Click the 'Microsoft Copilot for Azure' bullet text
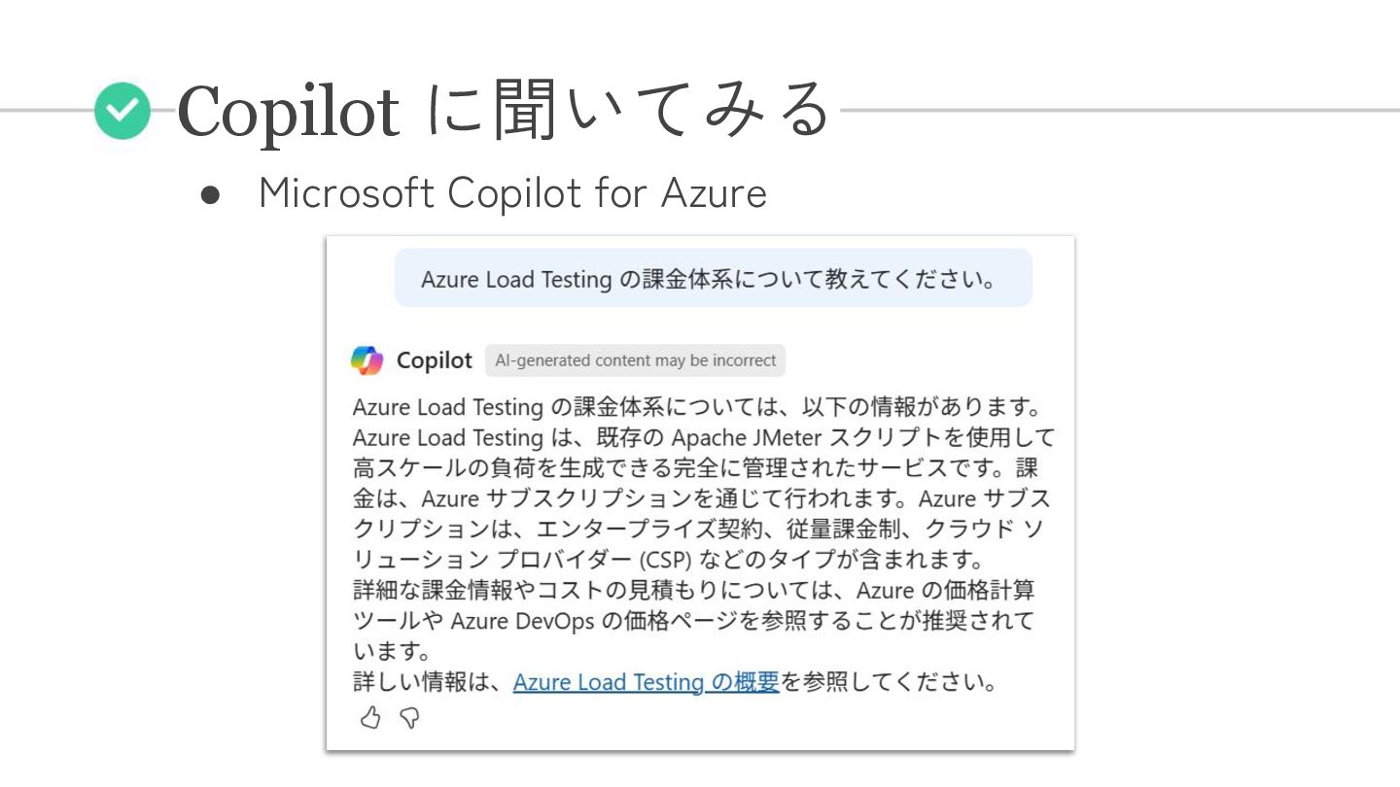Screen dimensions: 1400x787 click(x=512, y=192)
